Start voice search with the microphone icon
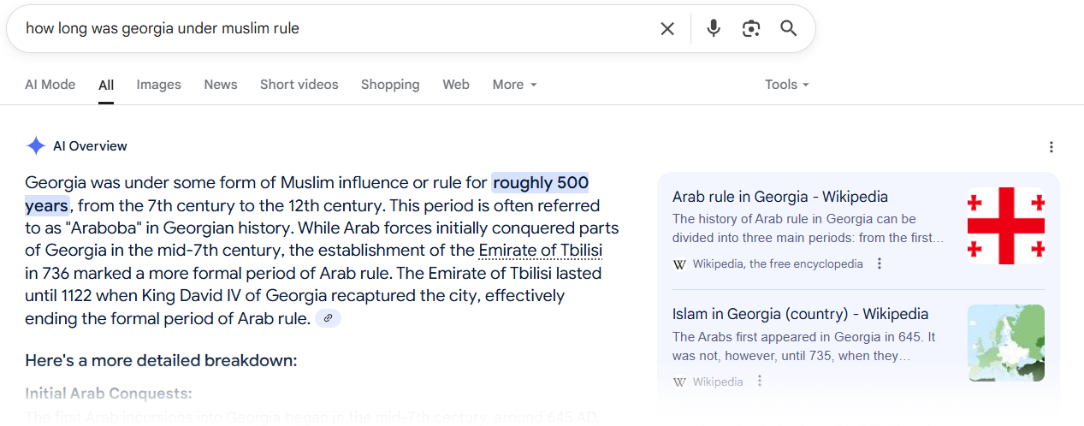 coord(714,28)
